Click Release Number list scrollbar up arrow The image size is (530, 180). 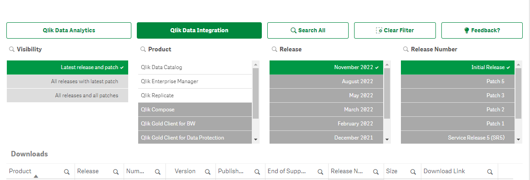point(519,64)
